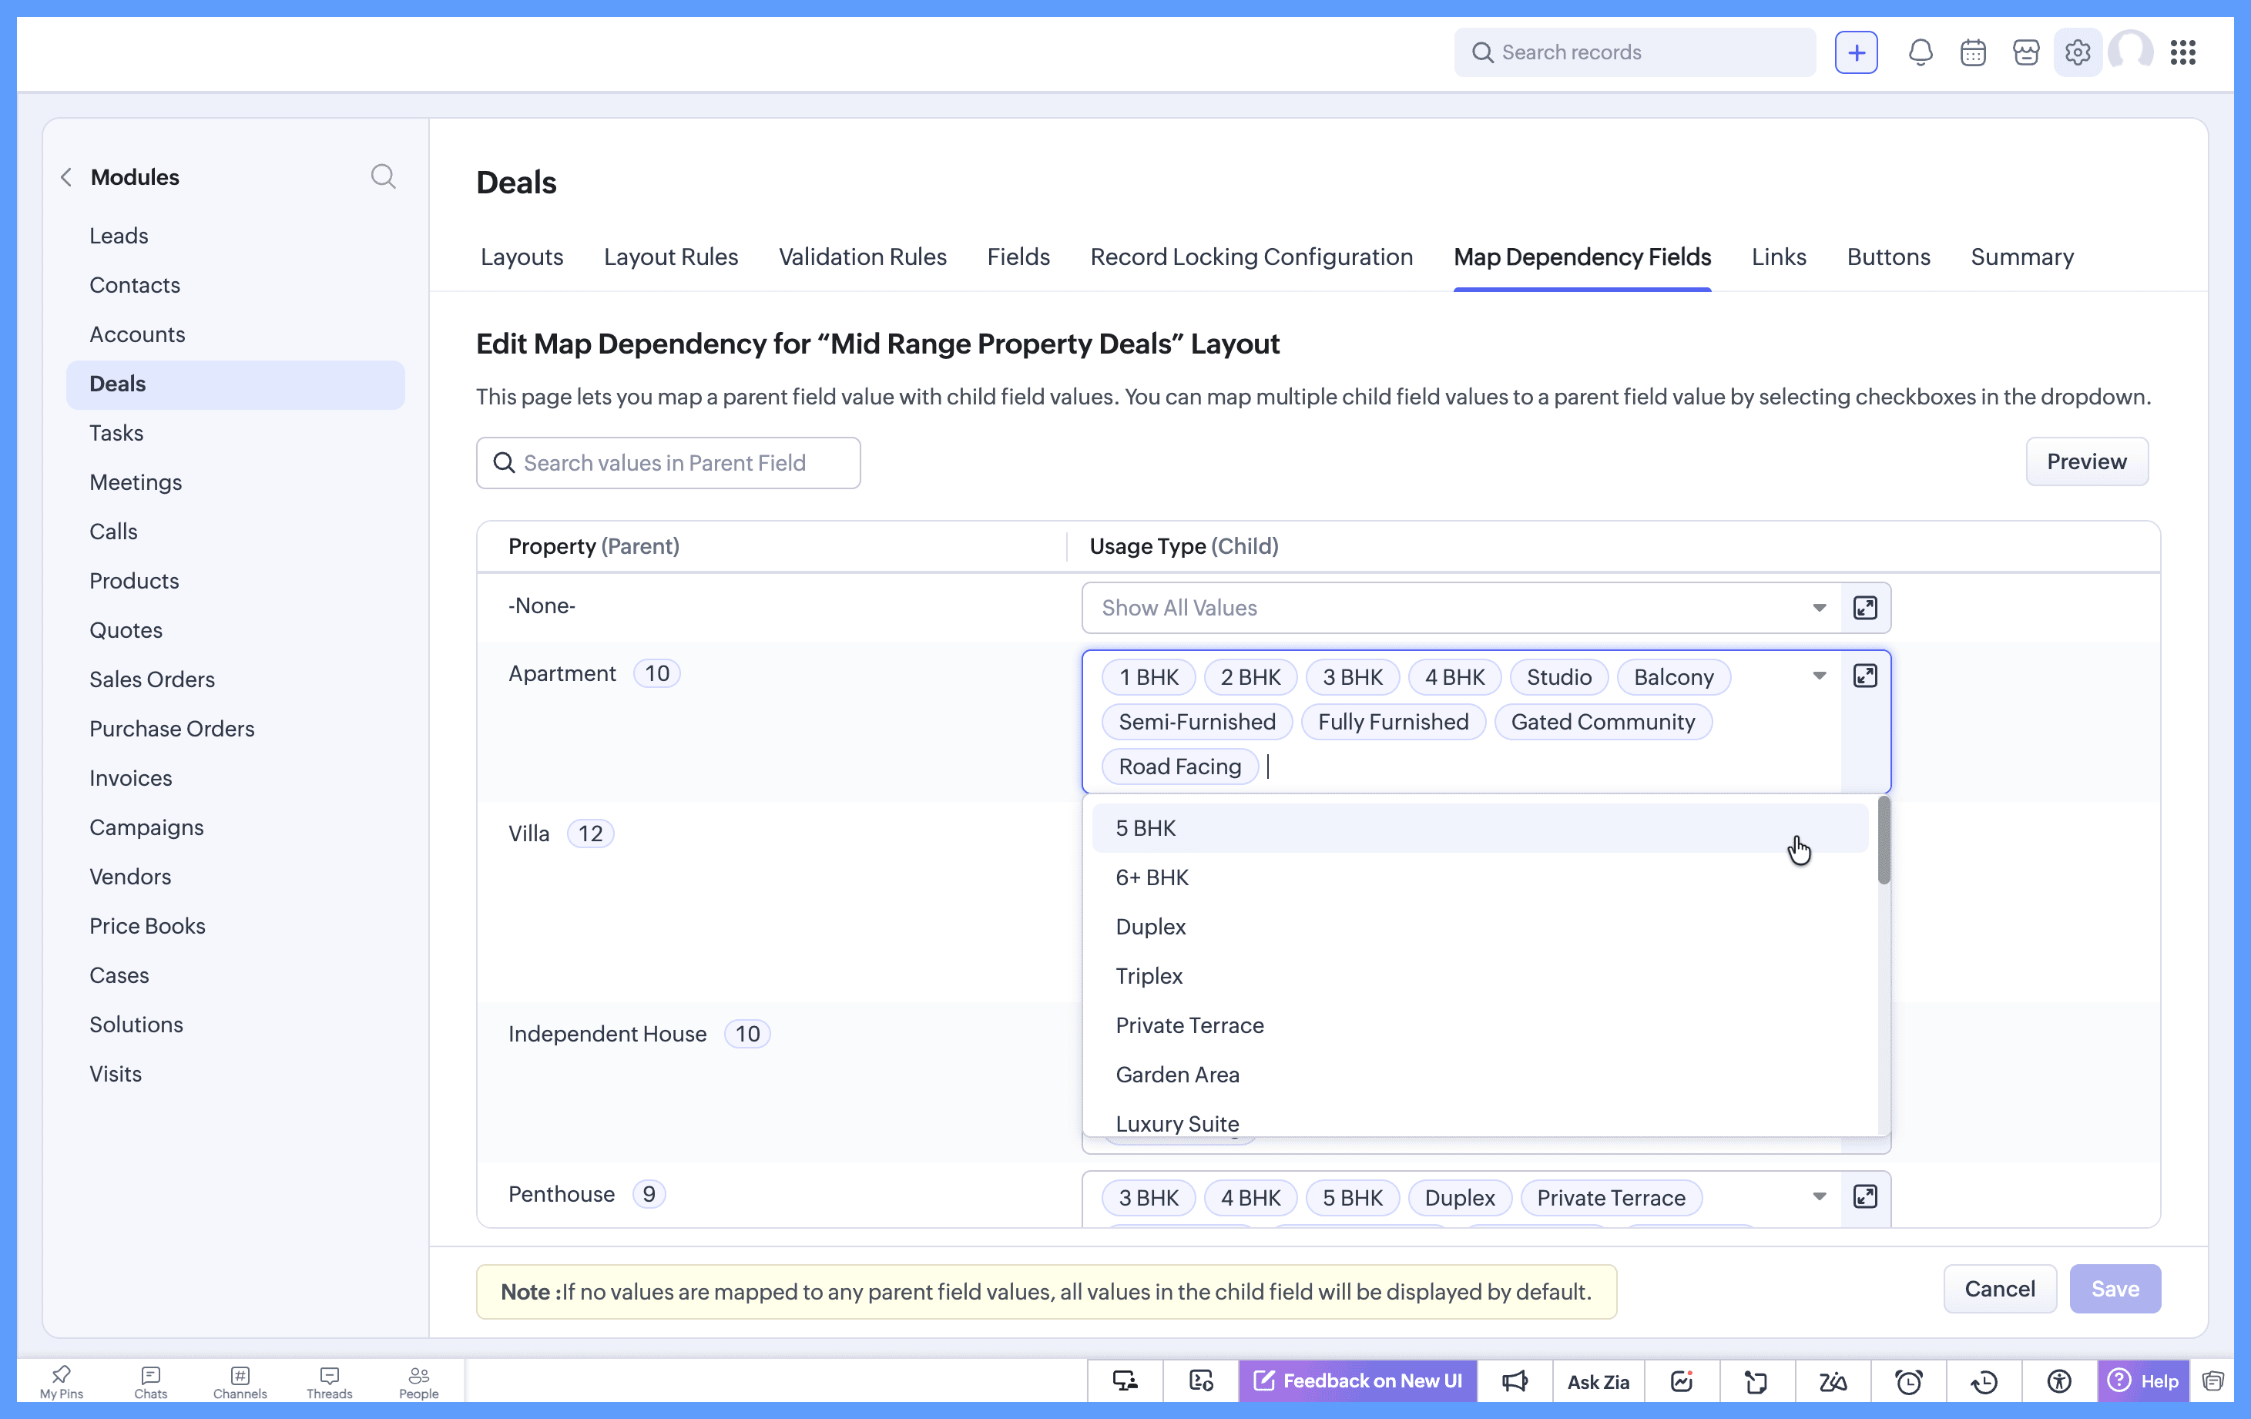The width and height of the screenshot is (2251, 1419).
Task: Click the modules sidebar search icon
Action: 384,176
